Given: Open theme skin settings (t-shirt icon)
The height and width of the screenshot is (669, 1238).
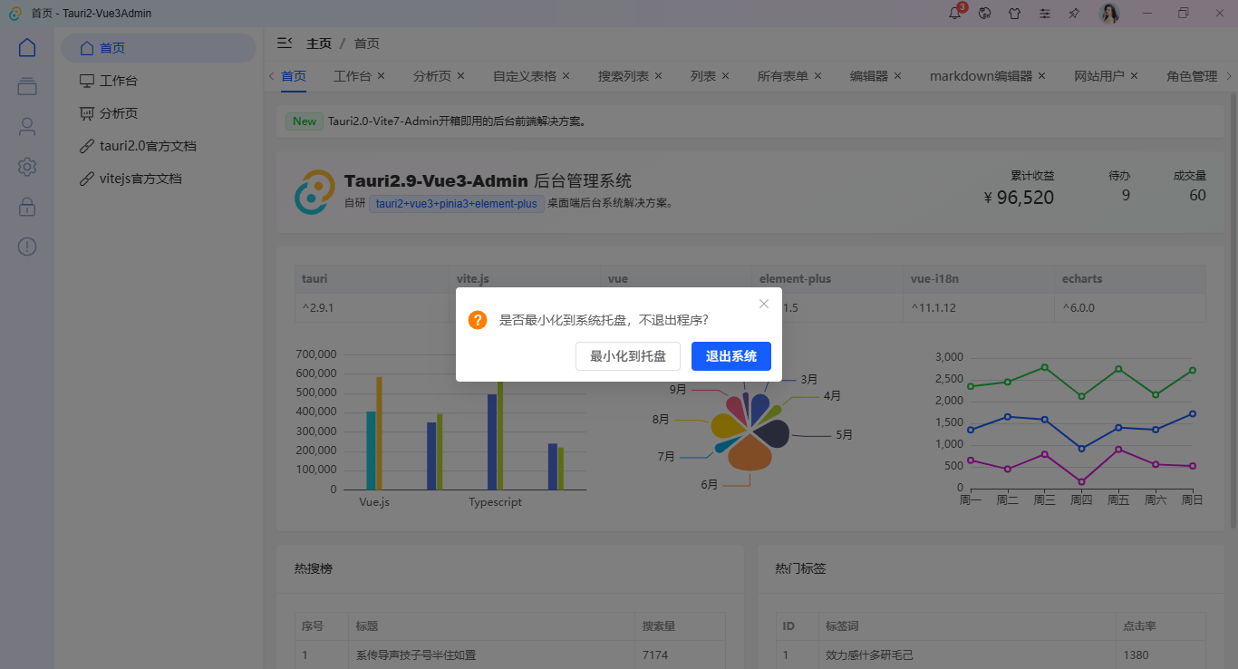Looking at the screenshot, I should tap(1015, 14).
